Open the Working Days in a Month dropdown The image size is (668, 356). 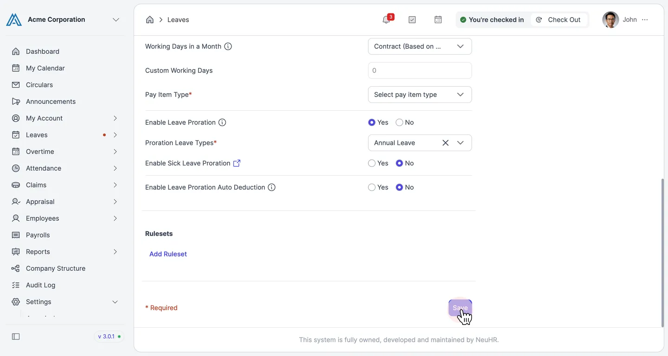(420, 46)
